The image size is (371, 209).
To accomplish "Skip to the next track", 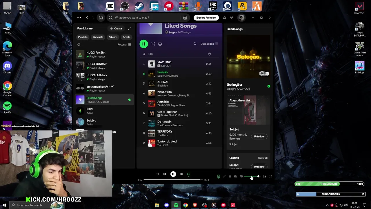I will pos(181,174).
